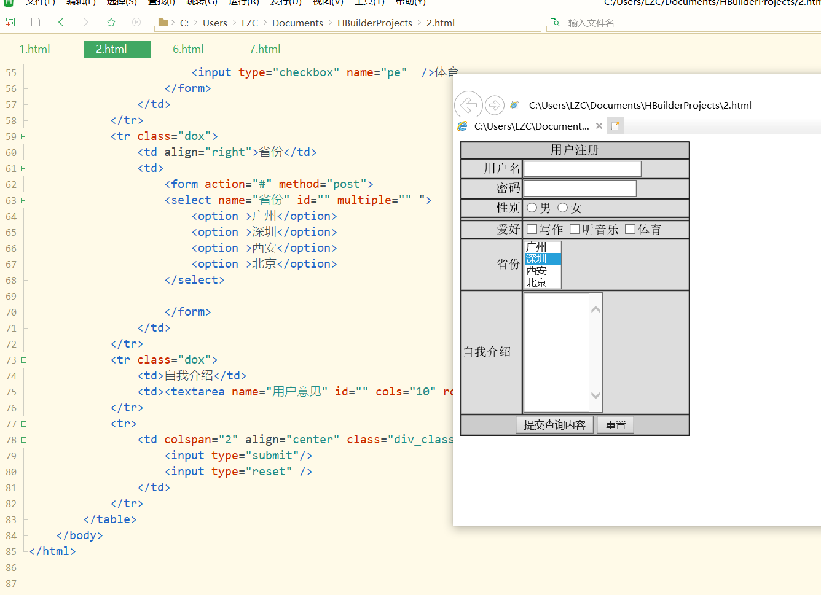Click the run play icon in toolbar
The width and height of the screenshot is (821, 595).
pyautogui.click(x=136, y=23)
